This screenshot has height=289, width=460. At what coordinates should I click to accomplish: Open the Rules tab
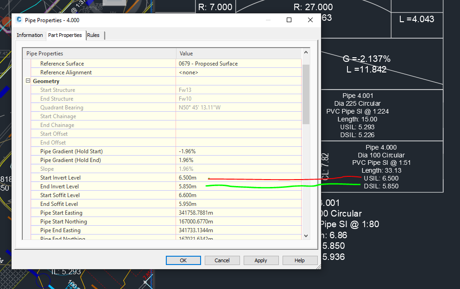tap(94, 35)
